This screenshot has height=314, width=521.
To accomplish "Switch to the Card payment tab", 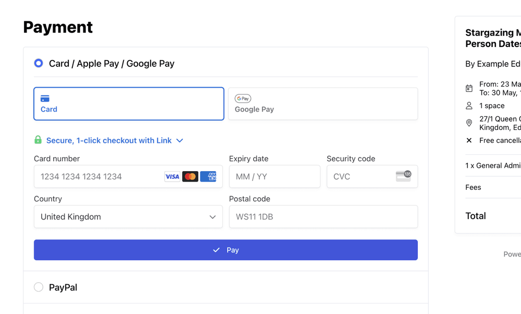I will click(128, 104).
